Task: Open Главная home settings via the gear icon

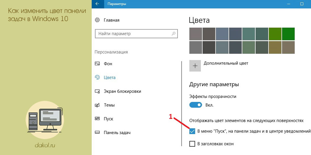Action: 97,20
